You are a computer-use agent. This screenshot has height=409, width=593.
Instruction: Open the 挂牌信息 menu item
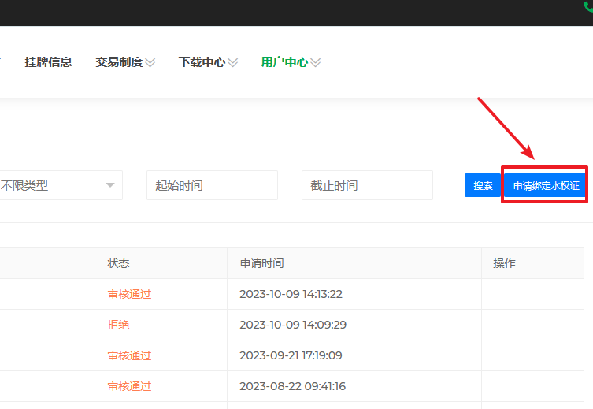pyautogui.click(x=48, y=62)
